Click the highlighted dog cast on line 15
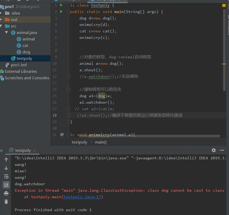 click(101, 96)
